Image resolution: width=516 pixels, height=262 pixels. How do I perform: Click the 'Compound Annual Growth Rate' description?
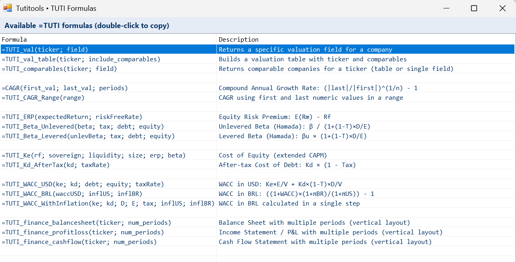pos(318,88)
